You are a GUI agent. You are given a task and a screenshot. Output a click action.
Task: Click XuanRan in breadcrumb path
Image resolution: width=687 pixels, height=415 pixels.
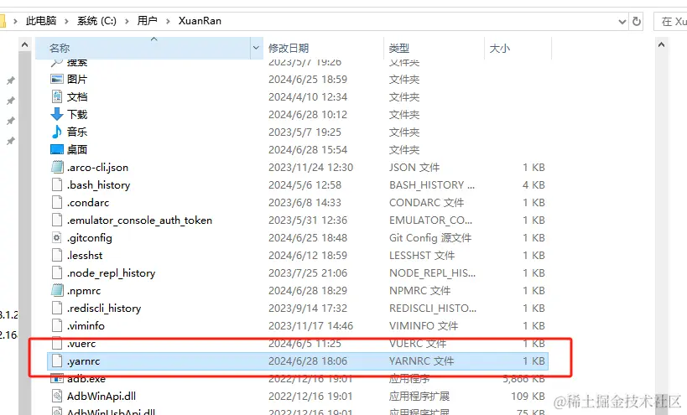[x=200, y=21]
